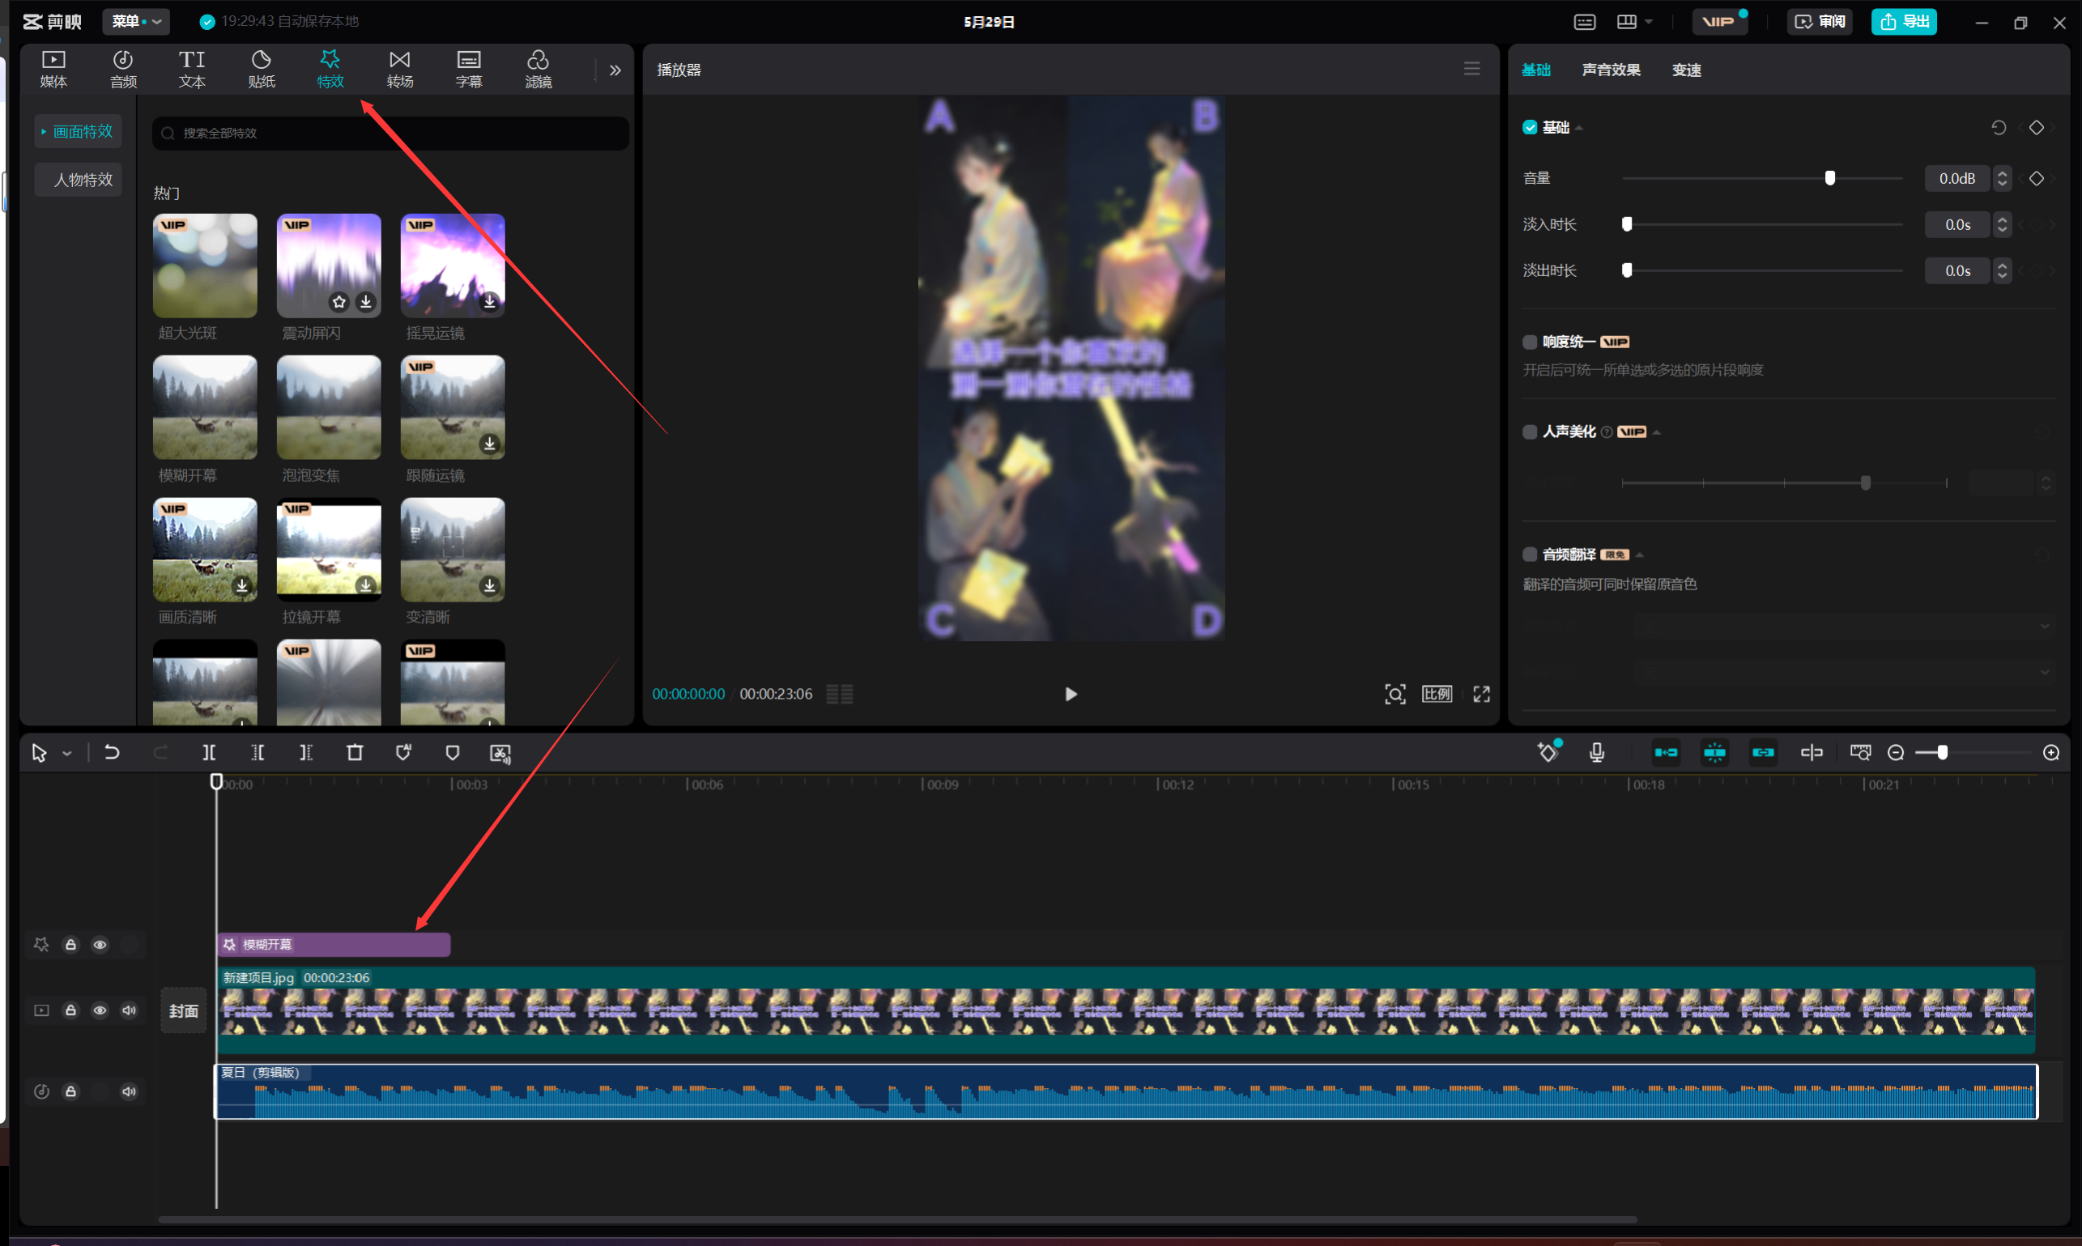Drag the 音量 slider to adjust
Viewport: 2082px width, 1246px height.
[1827, 176]
